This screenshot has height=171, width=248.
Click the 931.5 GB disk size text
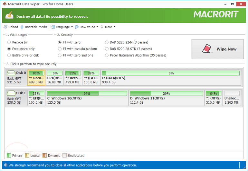(x=14, y=82)
